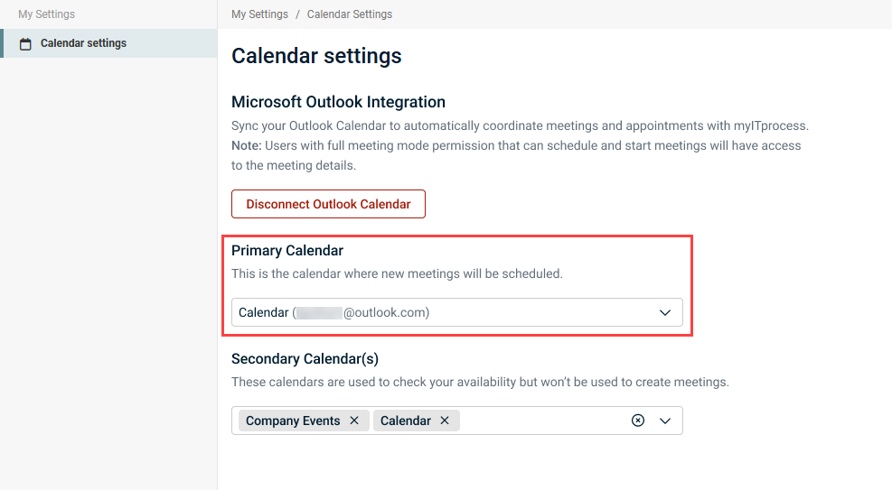
Task: Click the My Settings sidebar header
Action: pyautogui.click(x=46, y=14)
